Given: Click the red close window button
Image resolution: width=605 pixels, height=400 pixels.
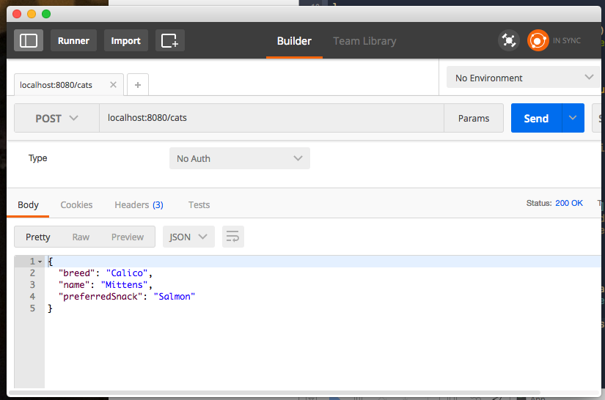Looking at the screenshot, I should tap(17, 14).
